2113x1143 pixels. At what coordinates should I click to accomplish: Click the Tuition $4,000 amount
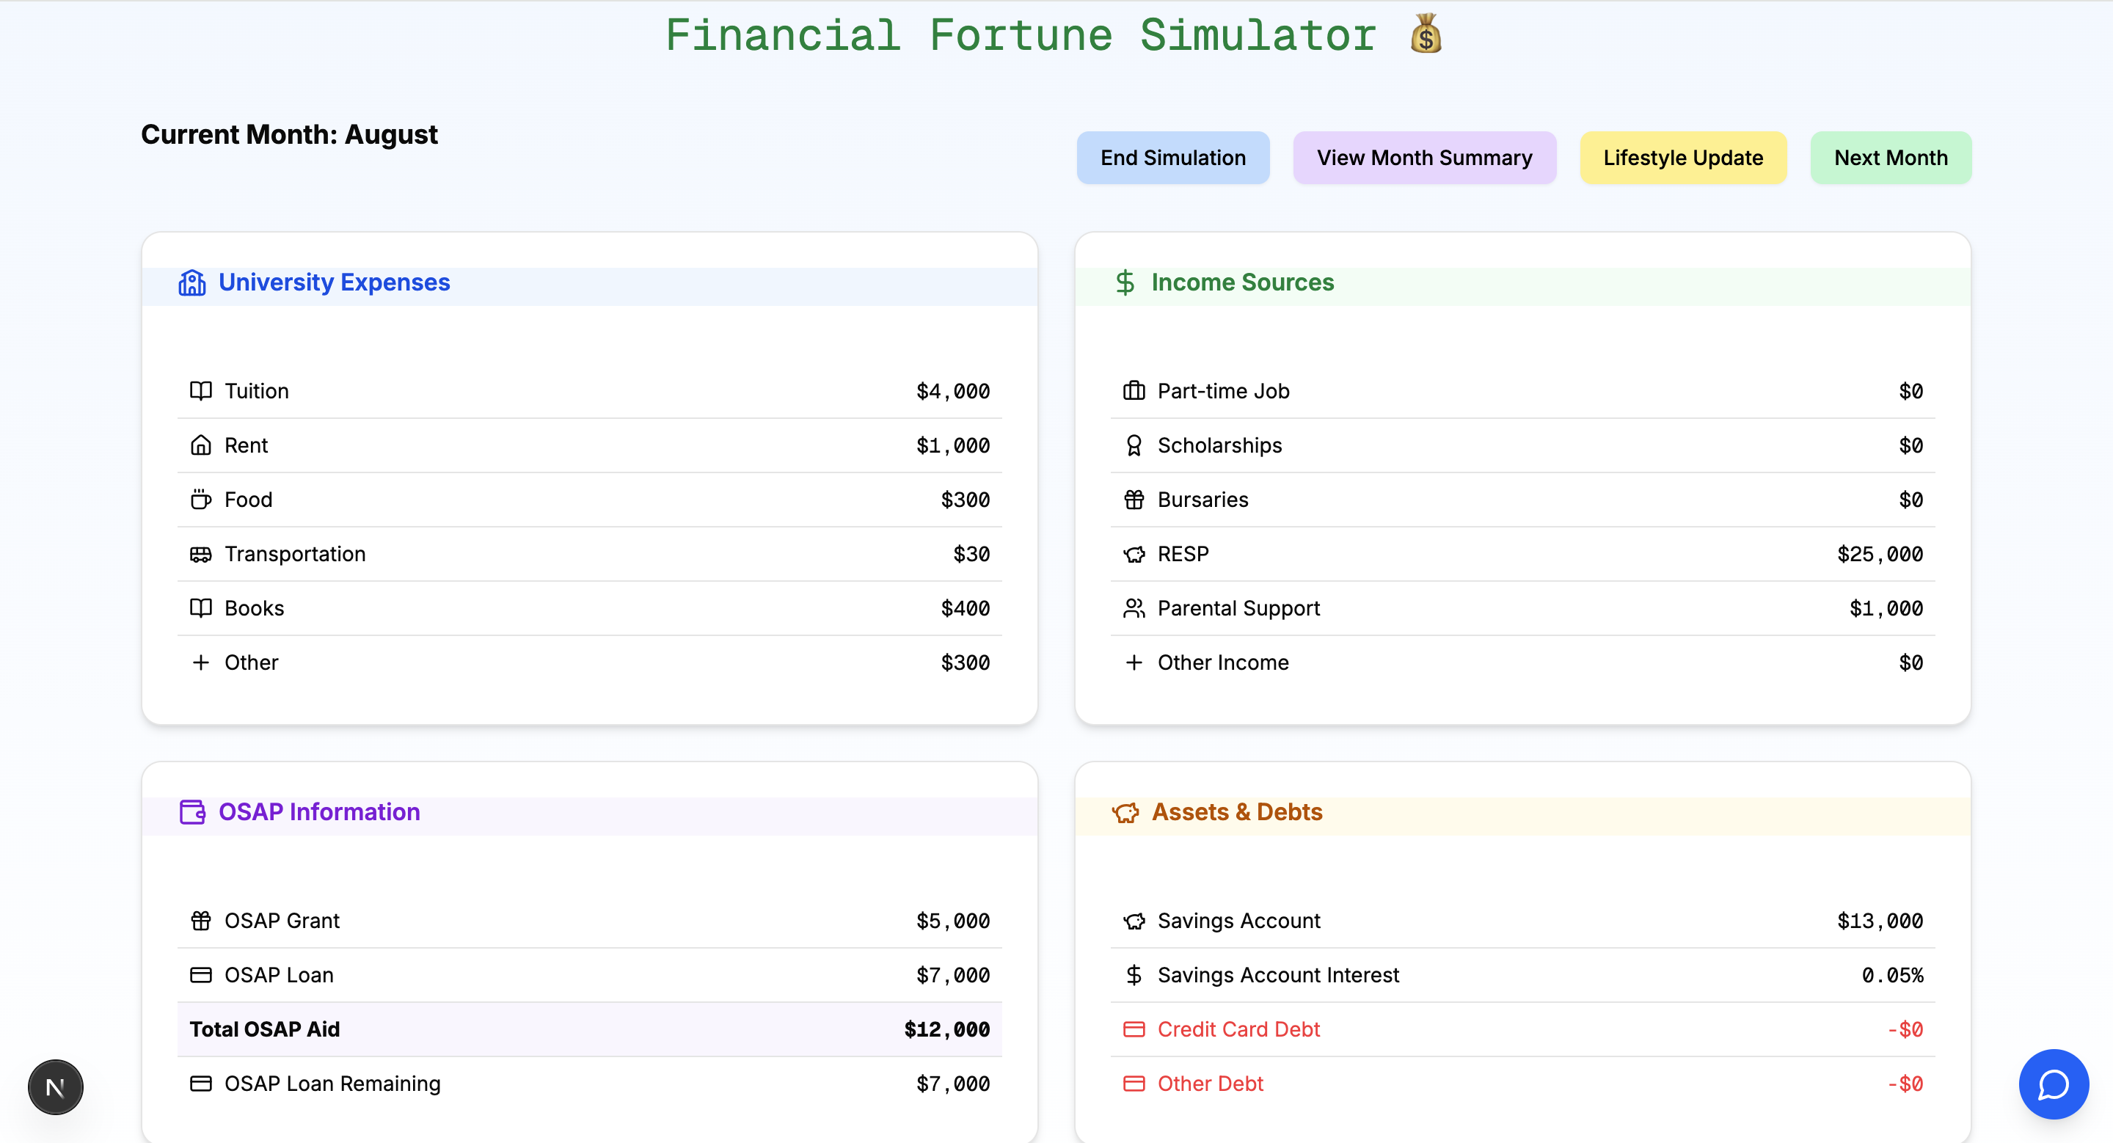[x=952, y=391]
